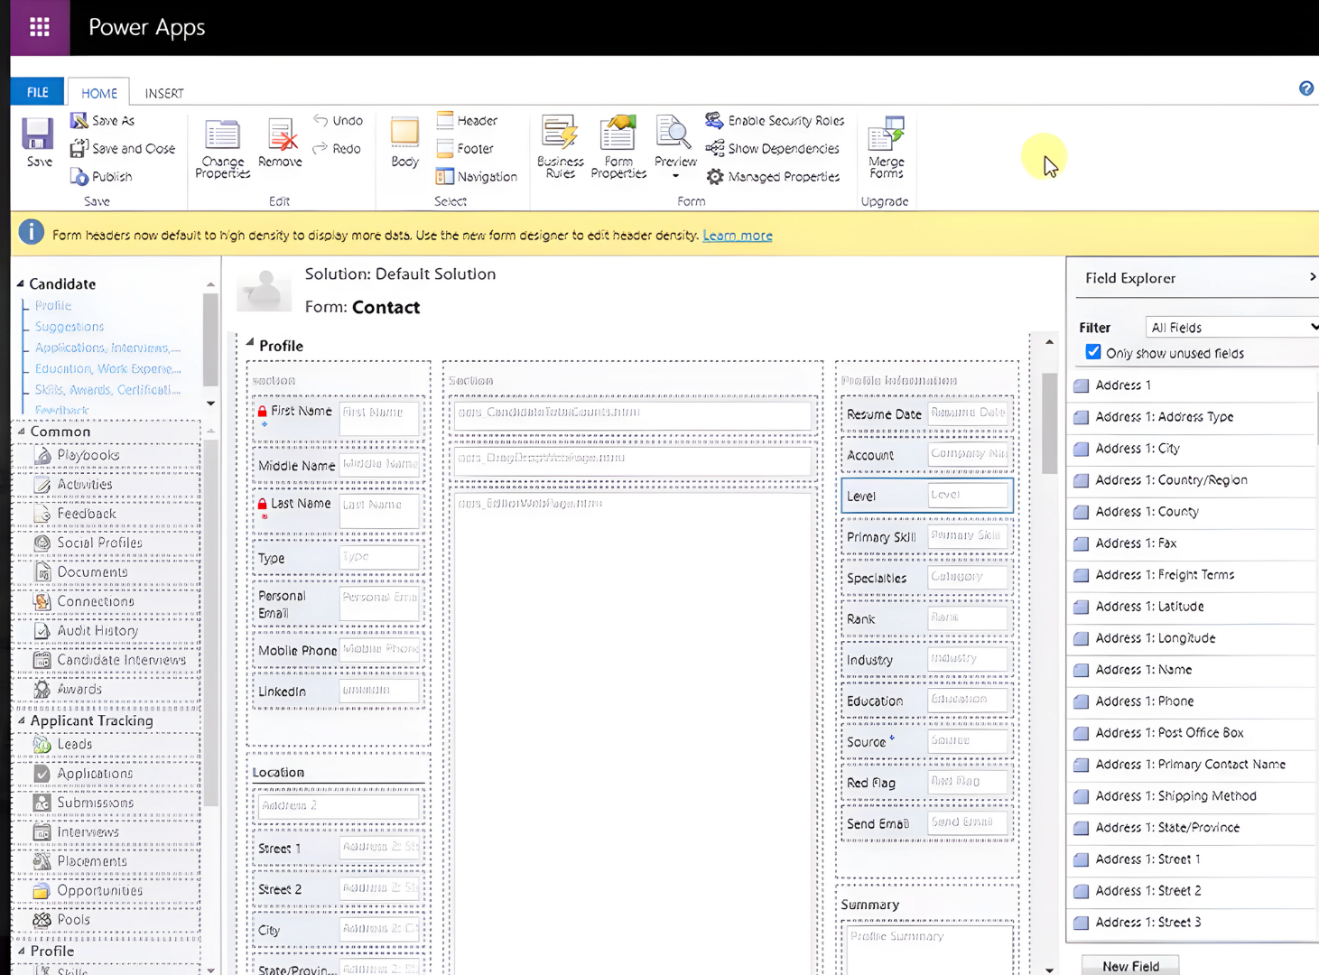Click Merge Forms
The image size is (1319, 975).
pyautogui.click(x=886, y=147)
